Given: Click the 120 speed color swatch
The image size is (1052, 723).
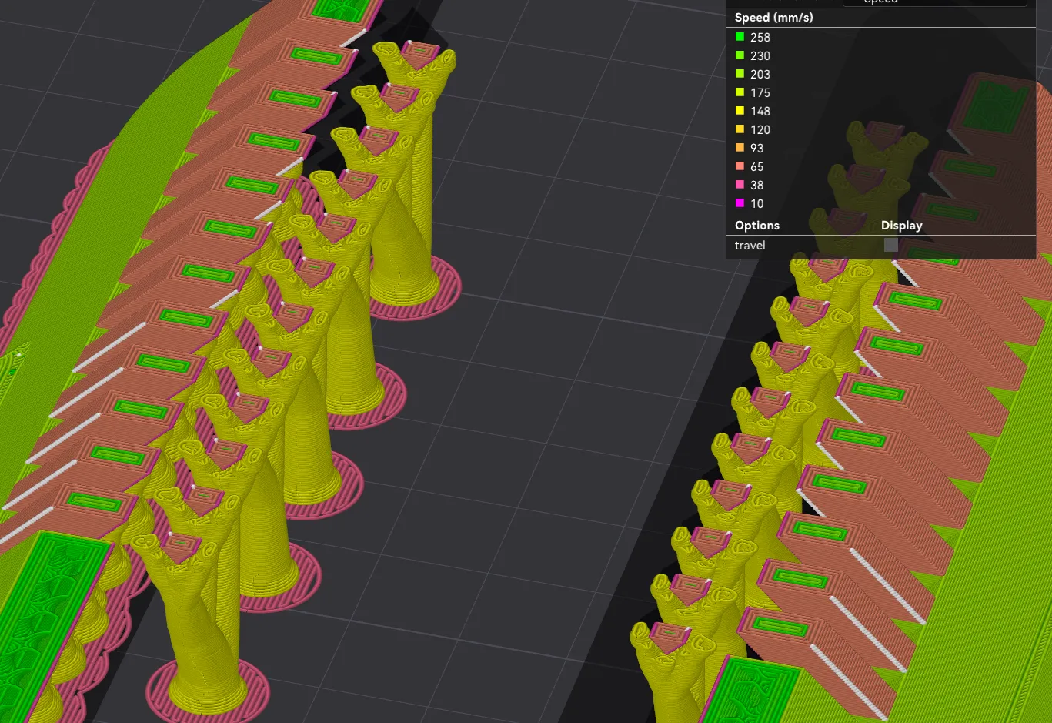Looking at the screenshot, I should pyautogui.click(x=740, y=129).
